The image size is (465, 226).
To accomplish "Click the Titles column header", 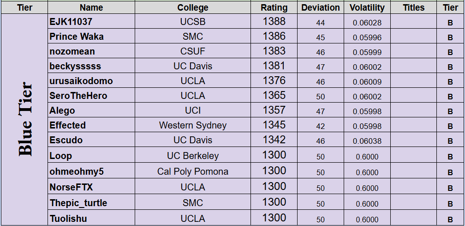I will click(x=413, y=7).
